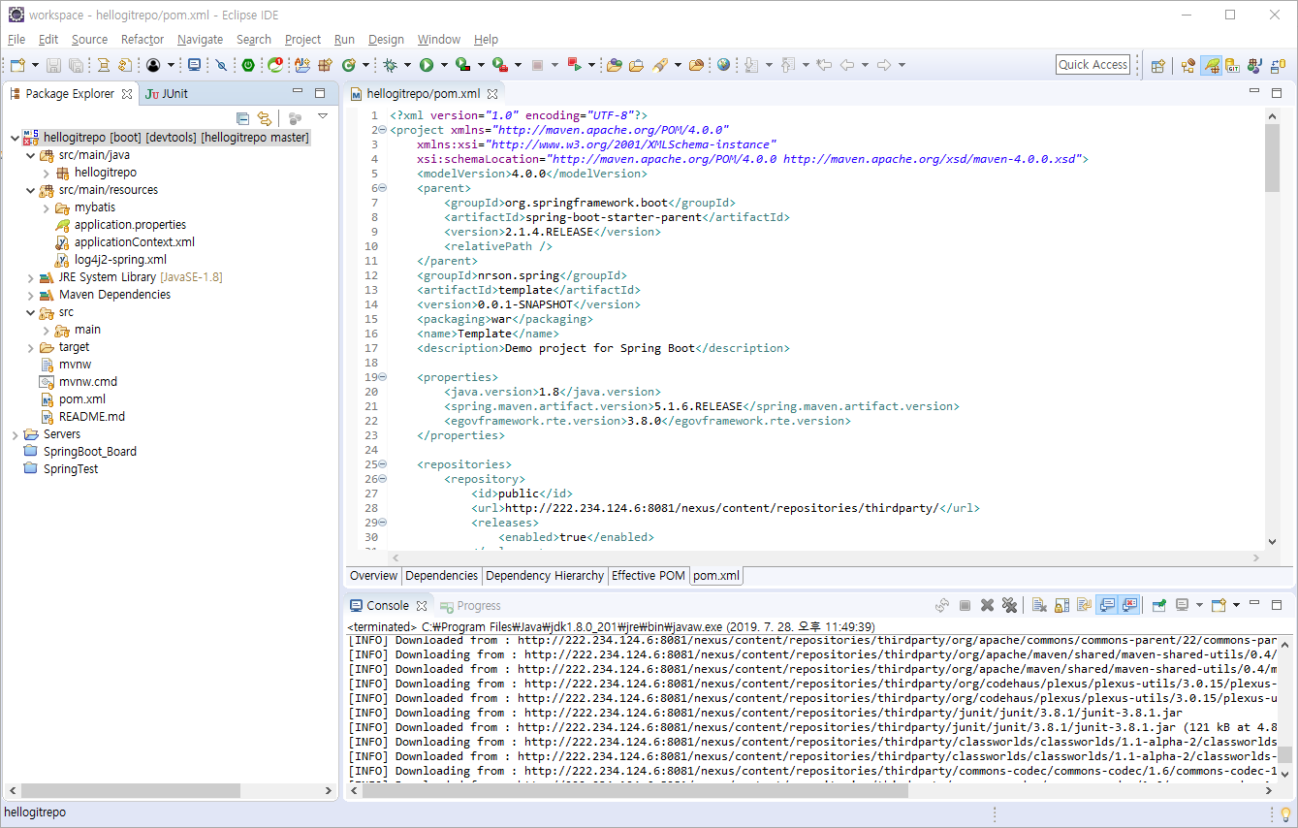This screenshot has width=1298, height=828.
Task: Click the Last Edit Location arrow icon
Action: coord(824,65)
